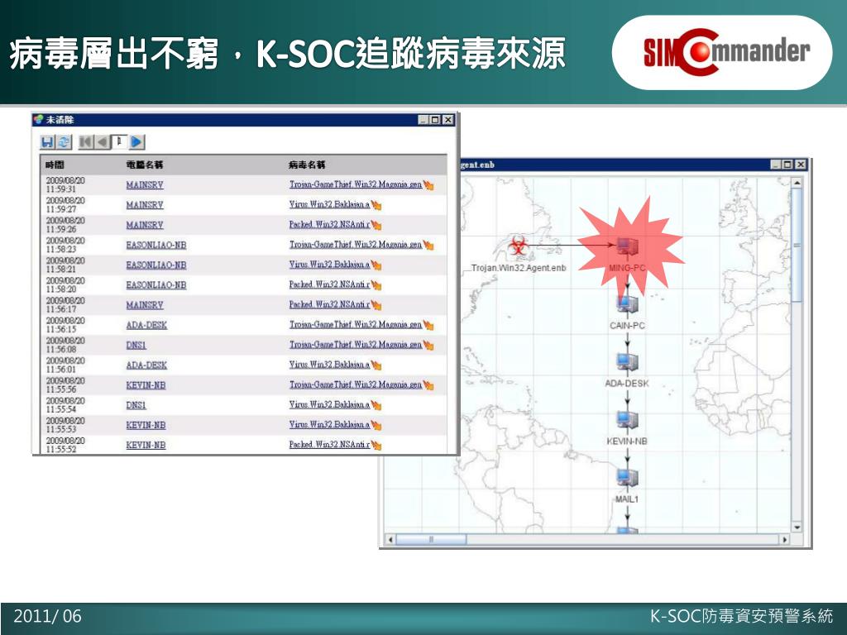Open Virus.Win32.Baklajan.a link at 11:56:01

coord(329,365)
